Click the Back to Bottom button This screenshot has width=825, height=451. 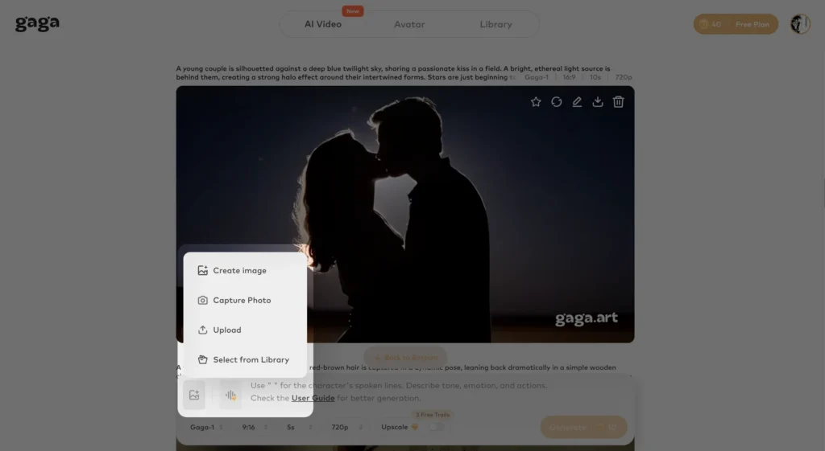coord(405,358)
